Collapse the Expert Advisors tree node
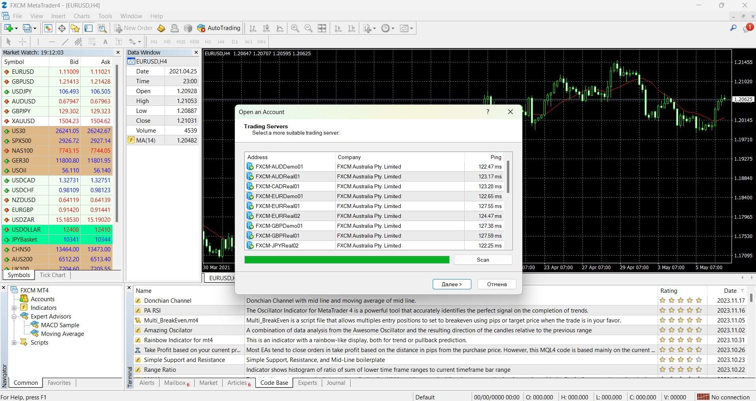756x401 pixels. [14, 317]
